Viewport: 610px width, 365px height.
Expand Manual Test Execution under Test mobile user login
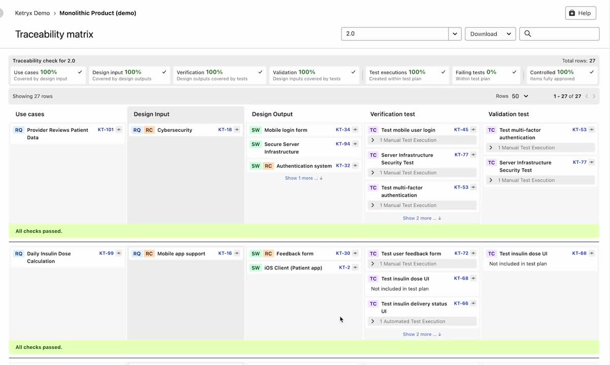coord(372,139)
